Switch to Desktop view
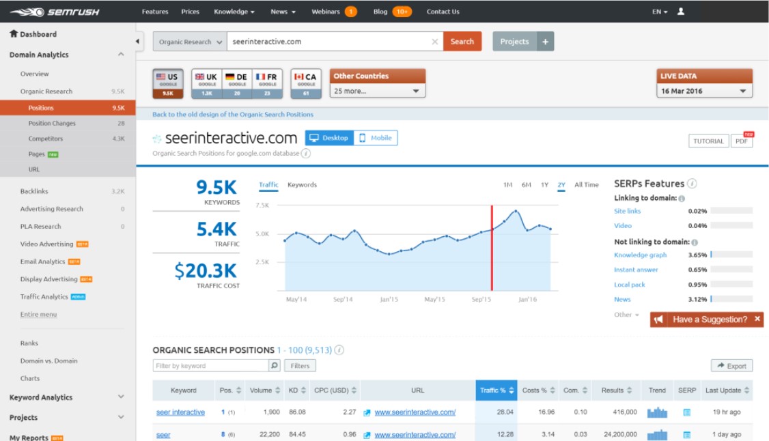Image resolution: width=769 pixels, height=441 pixels. [329, 138]
